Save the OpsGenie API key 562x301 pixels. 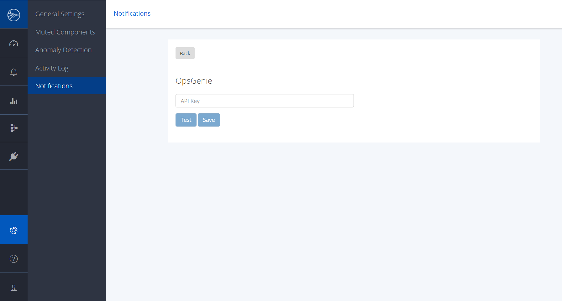[209, 120]
